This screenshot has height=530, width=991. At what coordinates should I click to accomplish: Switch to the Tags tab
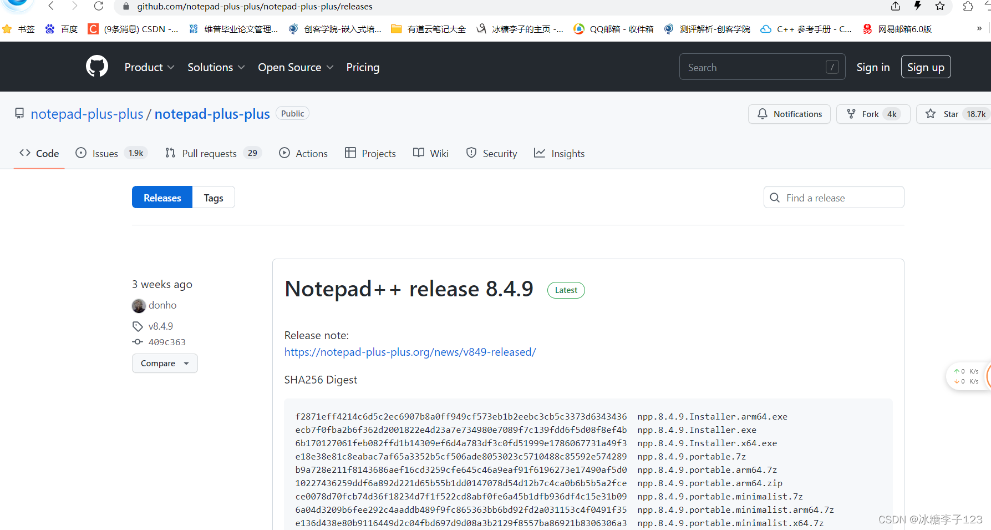(214, 197)
